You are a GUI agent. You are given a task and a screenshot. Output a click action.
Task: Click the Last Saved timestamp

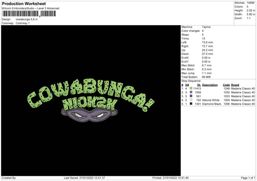(x=84, y=178)
